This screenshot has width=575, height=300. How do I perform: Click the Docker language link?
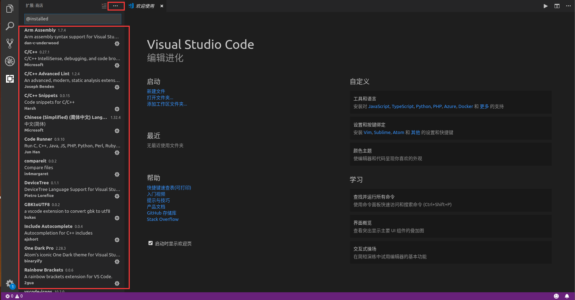point(466,107)
